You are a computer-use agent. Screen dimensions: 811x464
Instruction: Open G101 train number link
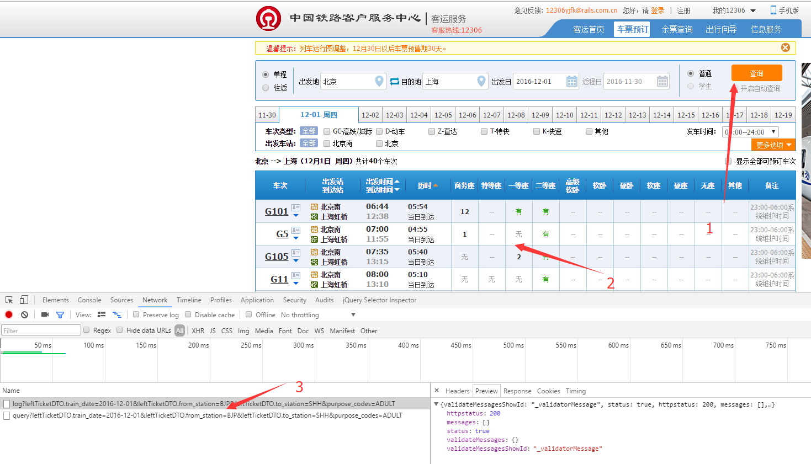[x=277, y=211]
